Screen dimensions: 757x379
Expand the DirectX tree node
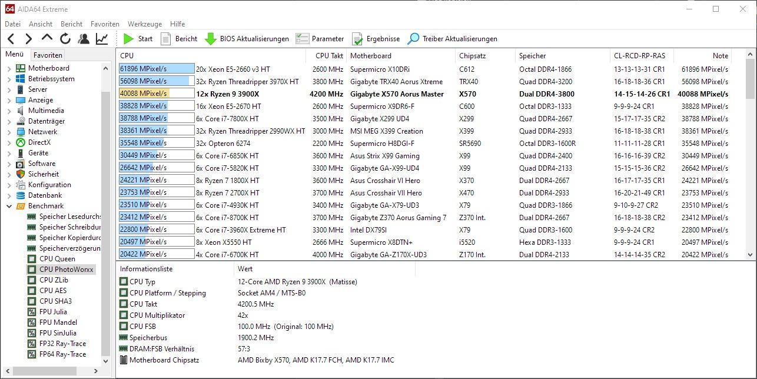pyautogui.click(x=9, y=142)
